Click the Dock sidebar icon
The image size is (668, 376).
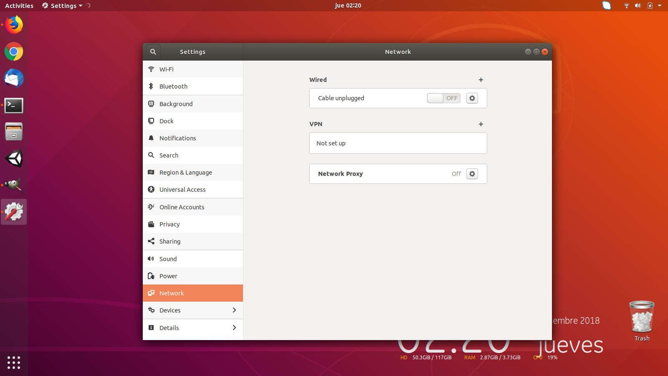point(151,121)
